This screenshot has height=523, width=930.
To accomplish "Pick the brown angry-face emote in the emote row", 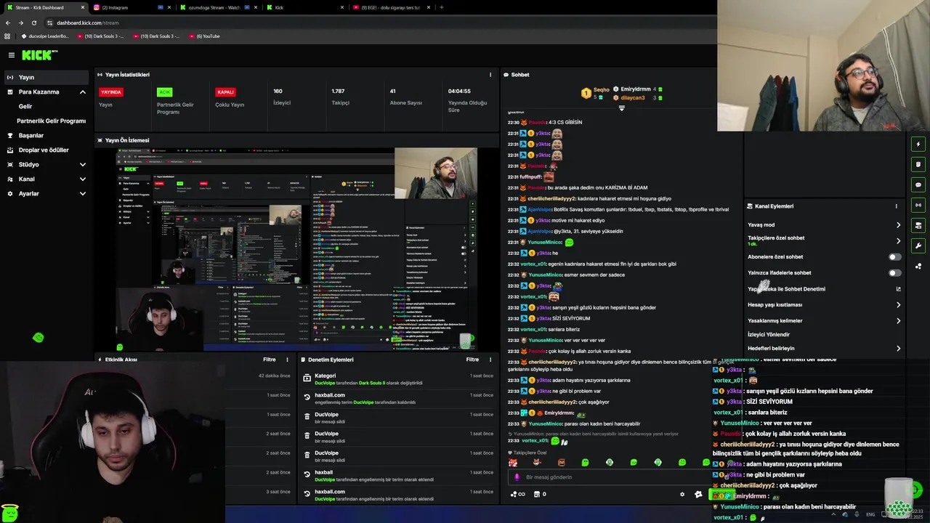I will point(561,462).
